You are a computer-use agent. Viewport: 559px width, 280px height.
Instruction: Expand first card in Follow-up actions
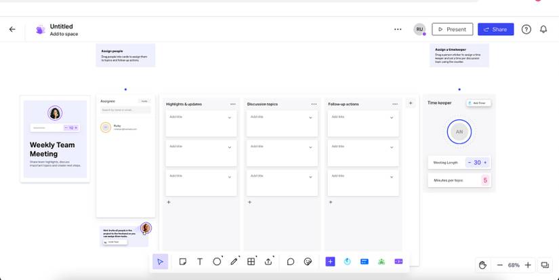coord(392,118)
